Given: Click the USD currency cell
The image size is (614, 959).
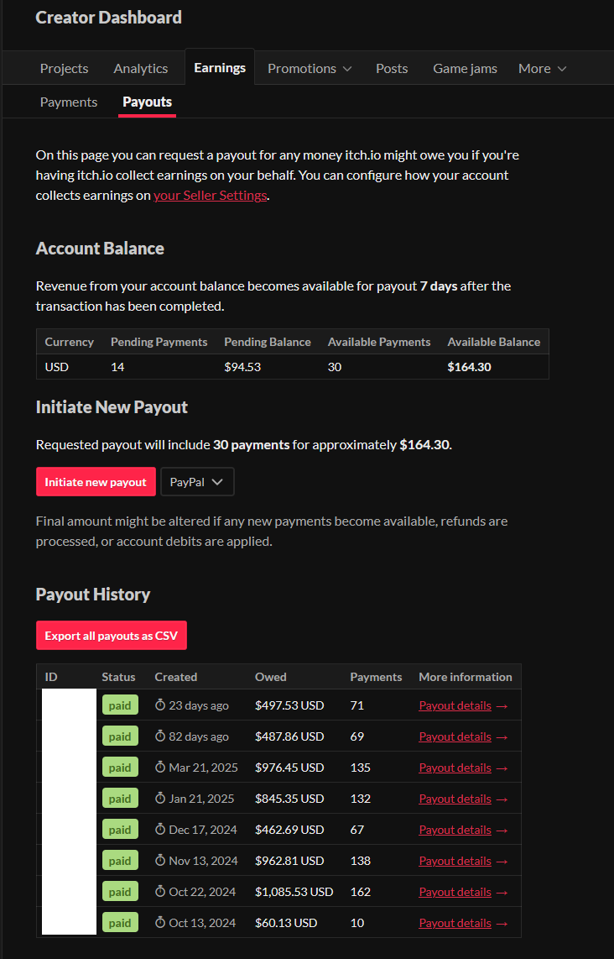Looking at the screenshot, I should coord(57,367).
